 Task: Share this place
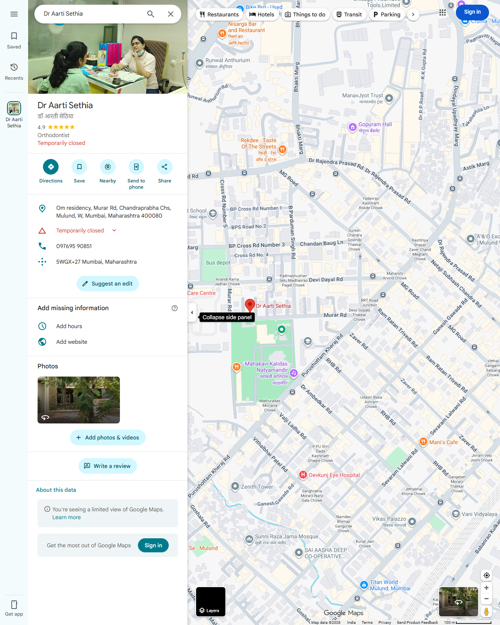coord(164,171)
